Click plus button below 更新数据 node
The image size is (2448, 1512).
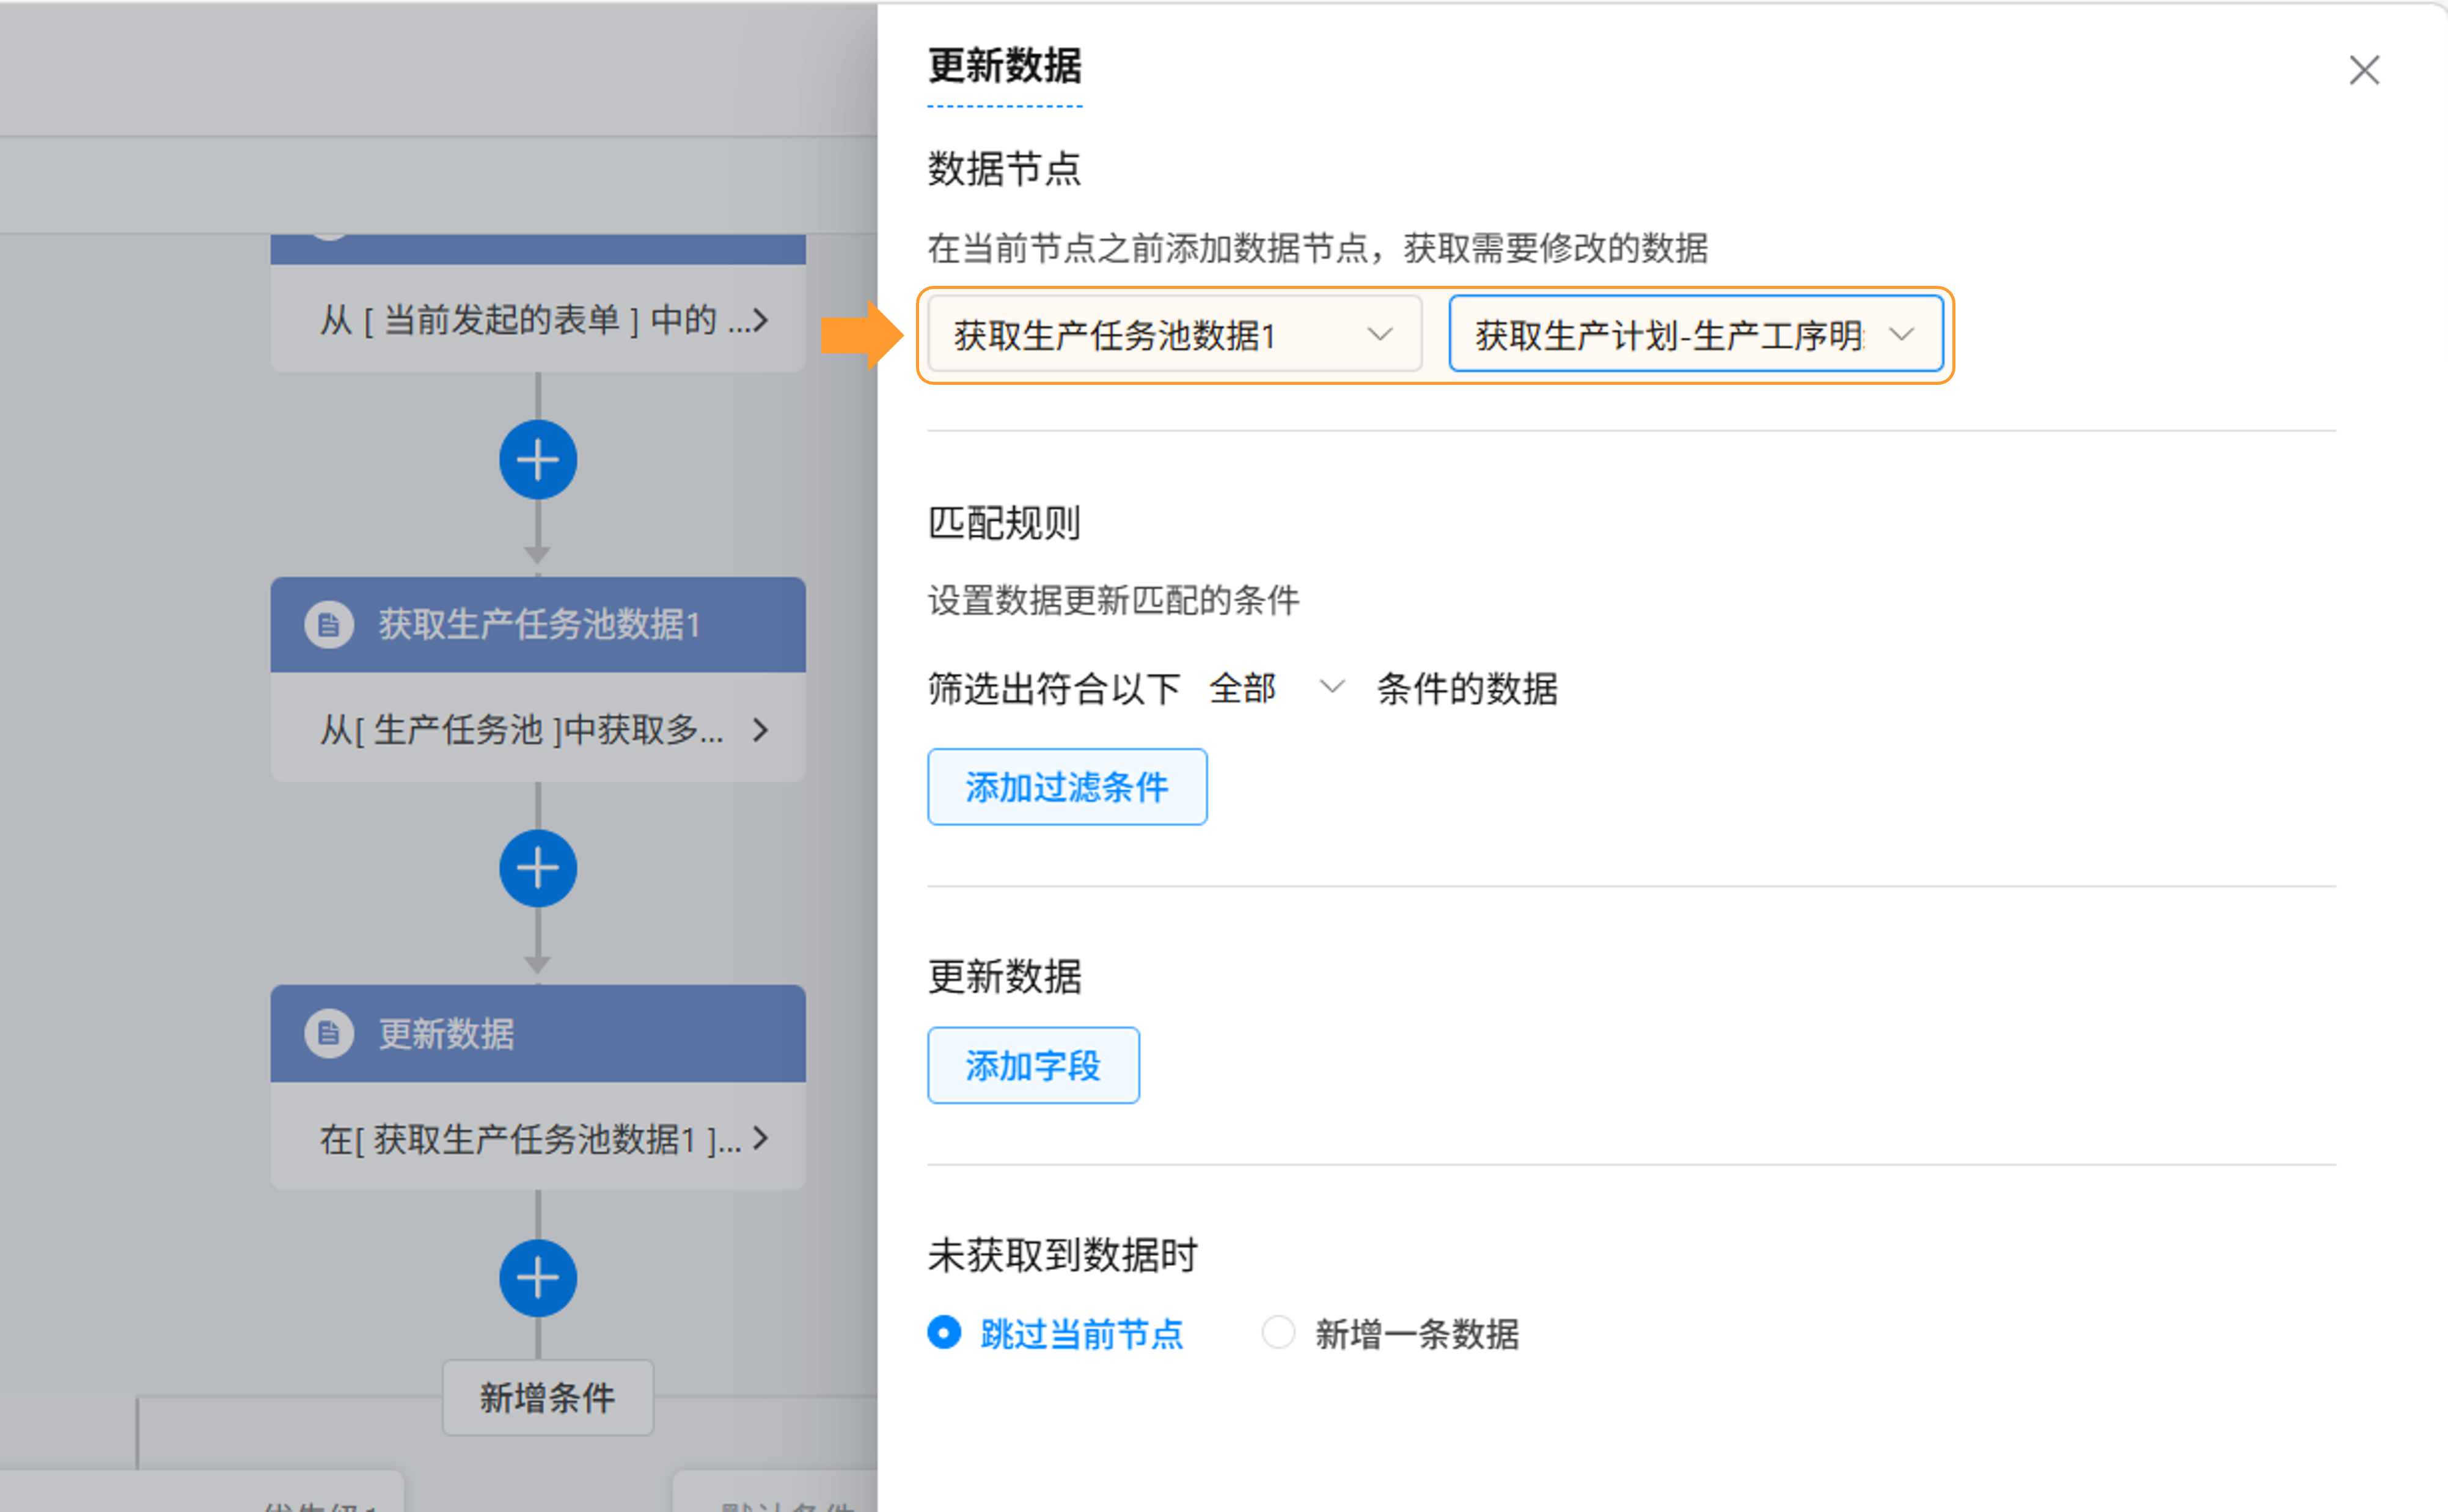click(x=538, y=1277)
